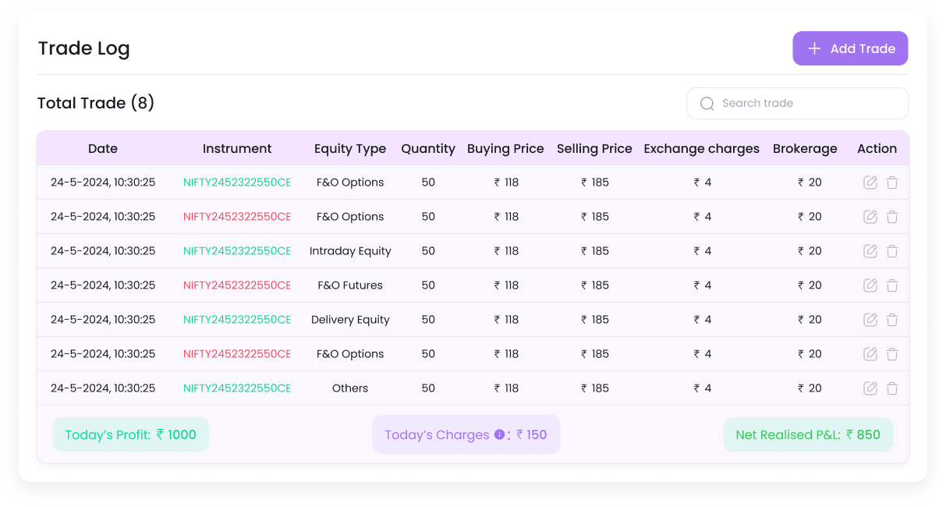946x507 pixels.
Task: Delete the green-instrument F&O Options trade
Action: (892, 183)
